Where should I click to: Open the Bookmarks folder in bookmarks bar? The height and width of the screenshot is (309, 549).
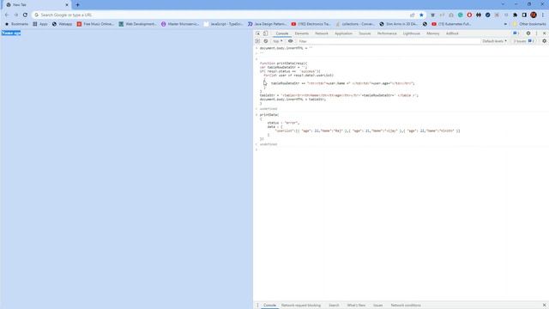16,24
